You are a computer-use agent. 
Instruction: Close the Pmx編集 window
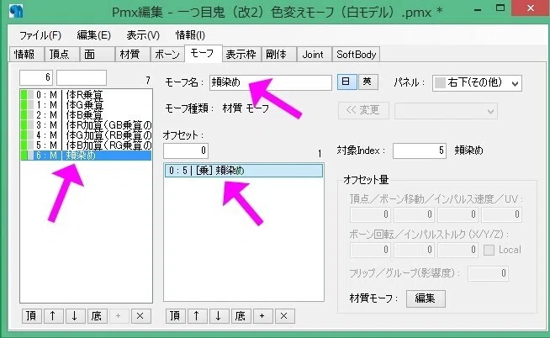tap(531, 8)
